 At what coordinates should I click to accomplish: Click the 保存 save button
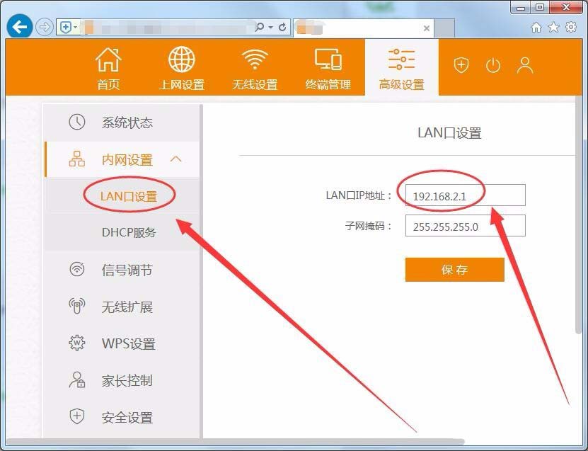(454, 270)
